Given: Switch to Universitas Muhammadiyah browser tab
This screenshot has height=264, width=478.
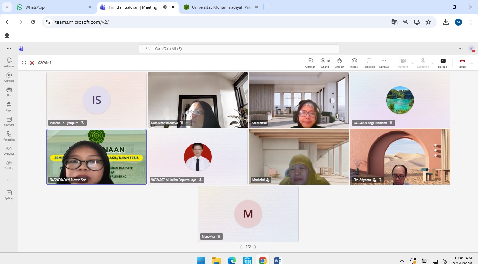Looking at the screenshot, I should [221, 7].
